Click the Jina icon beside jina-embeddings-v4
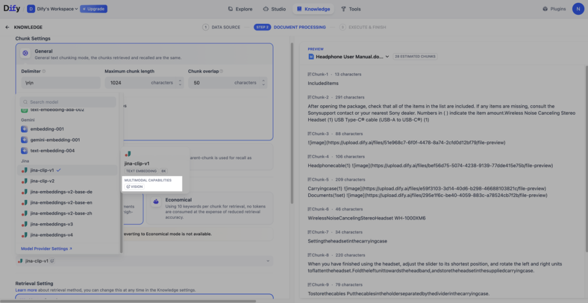 click(x=24, y=235)
